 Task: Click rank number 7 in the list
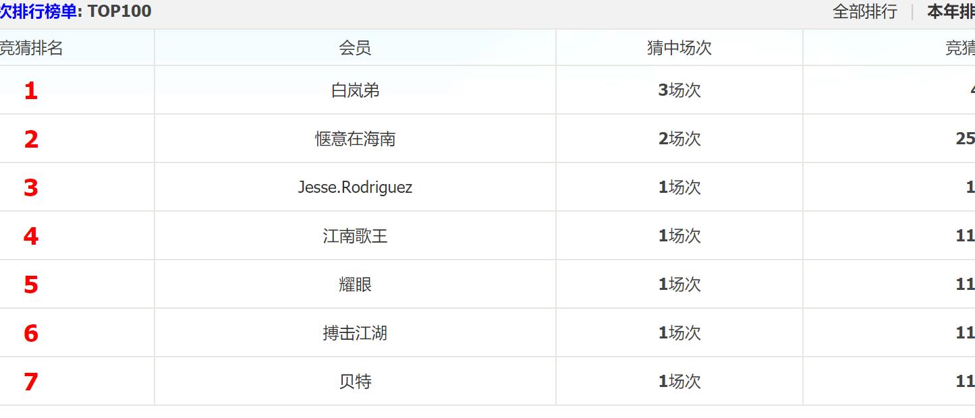point(31,382)
